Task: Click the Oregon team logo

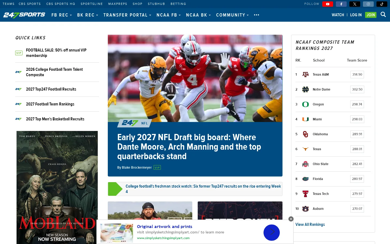Action: (x=305, y=104)
